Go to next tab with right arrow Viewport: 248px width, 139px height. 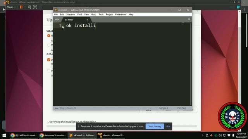click(58, 19)
